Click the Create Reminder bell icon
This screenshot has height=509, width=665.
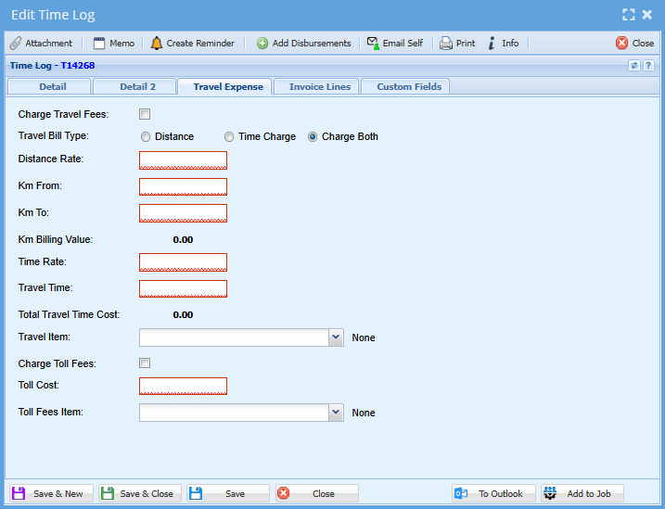coord(156,44)
